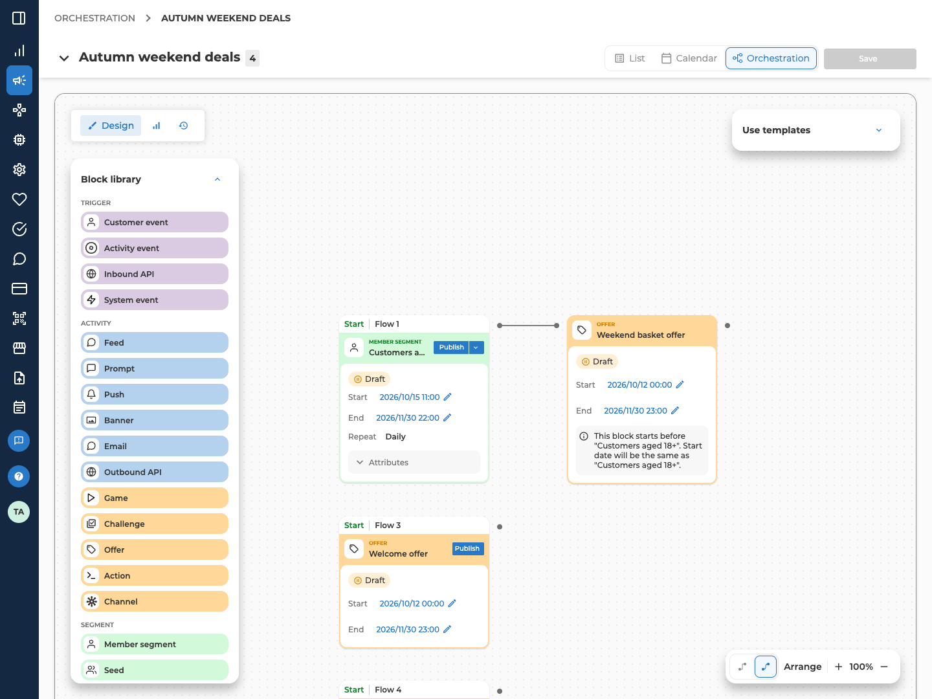Image resolution: width=932 pixels, height=699 pixels.
Task: Open the Publish dropdown arrow on Flow 1
Action: coord(476,348)
